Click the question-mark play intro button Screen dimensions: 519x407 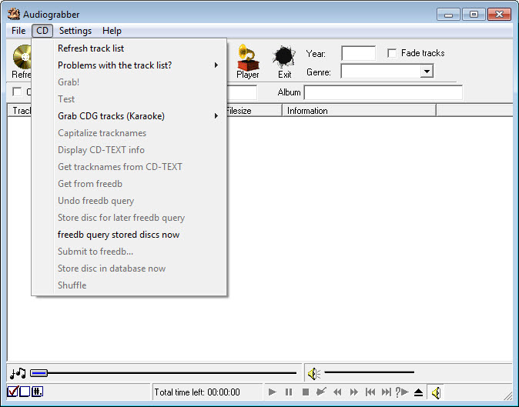(402, 392)
